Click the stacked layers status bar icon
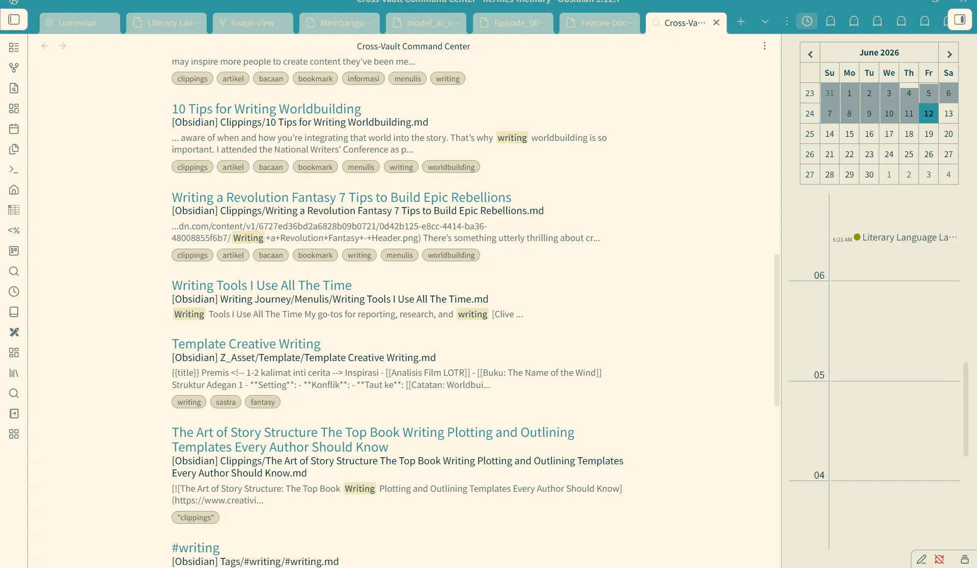The height and width of the screenshot is (568, 977). coord(964,559)
